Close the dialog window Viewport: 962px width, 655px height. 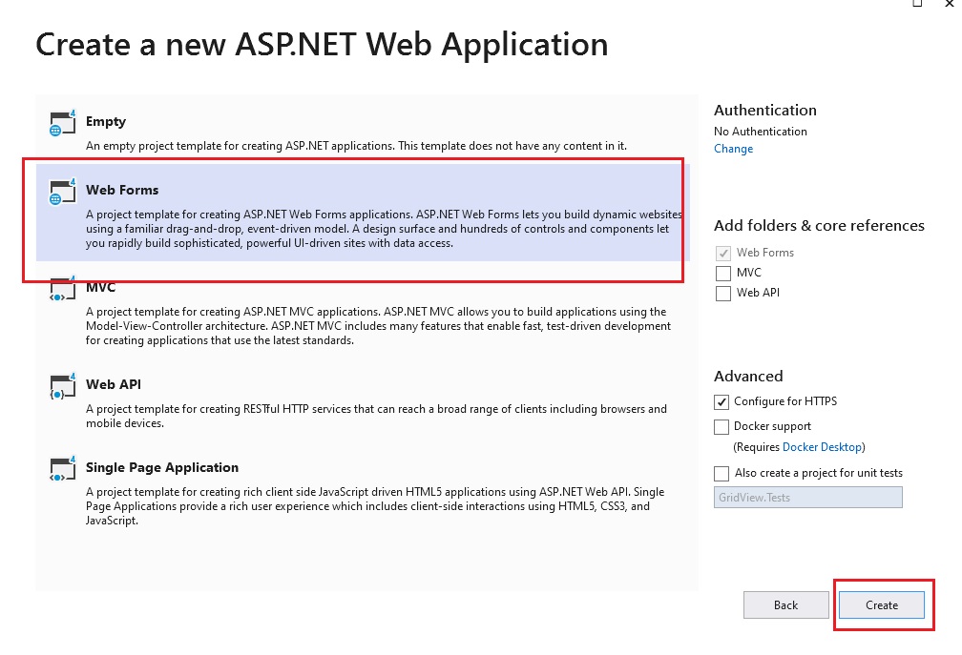pyautogui.click(x=949, y=4)
